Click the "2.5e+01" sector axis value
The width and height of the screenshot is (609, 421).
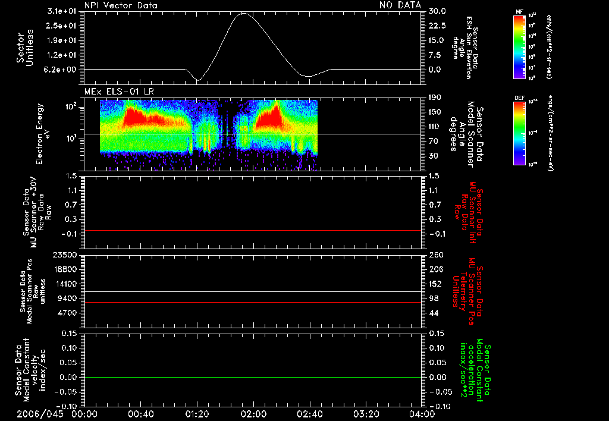point(62,26)
